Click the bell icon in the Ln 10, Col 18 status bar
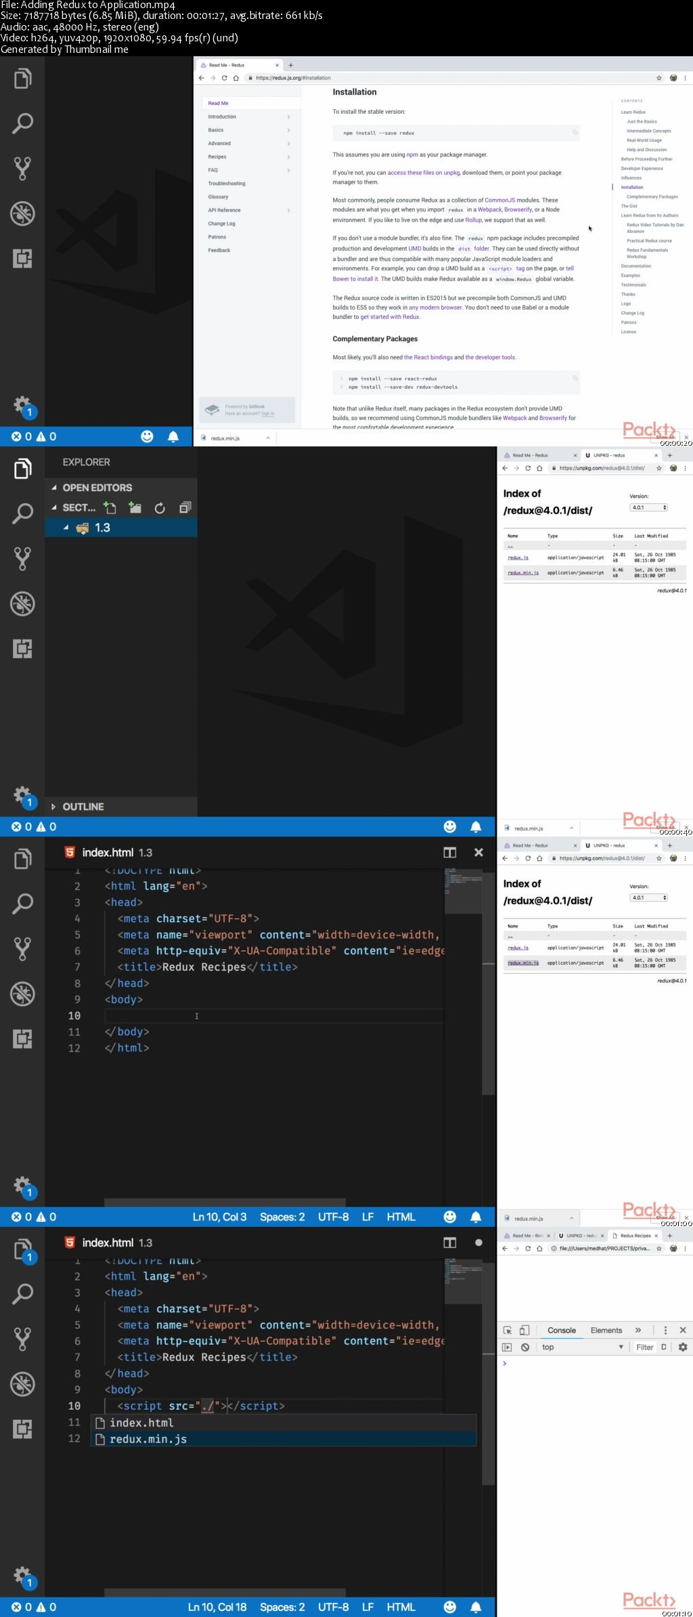Screen dimensions: 693x1617 [x=476, y=1606]
